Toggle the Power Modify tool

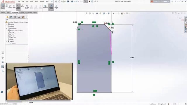point(18,7)
